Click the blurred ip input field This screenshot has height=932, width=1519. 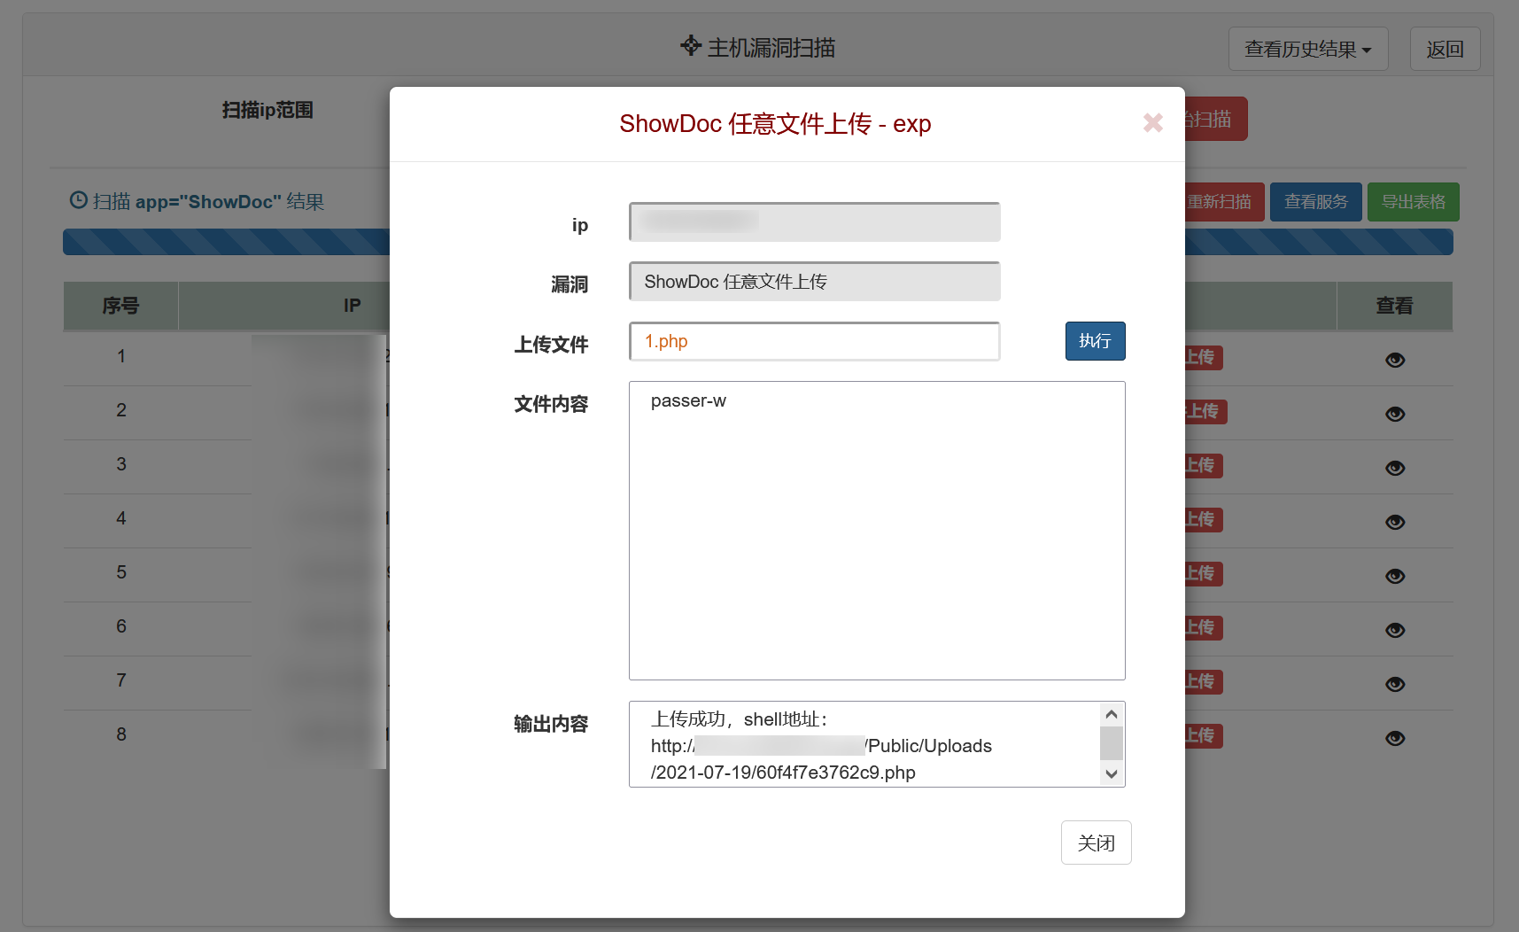coord(815,221)
